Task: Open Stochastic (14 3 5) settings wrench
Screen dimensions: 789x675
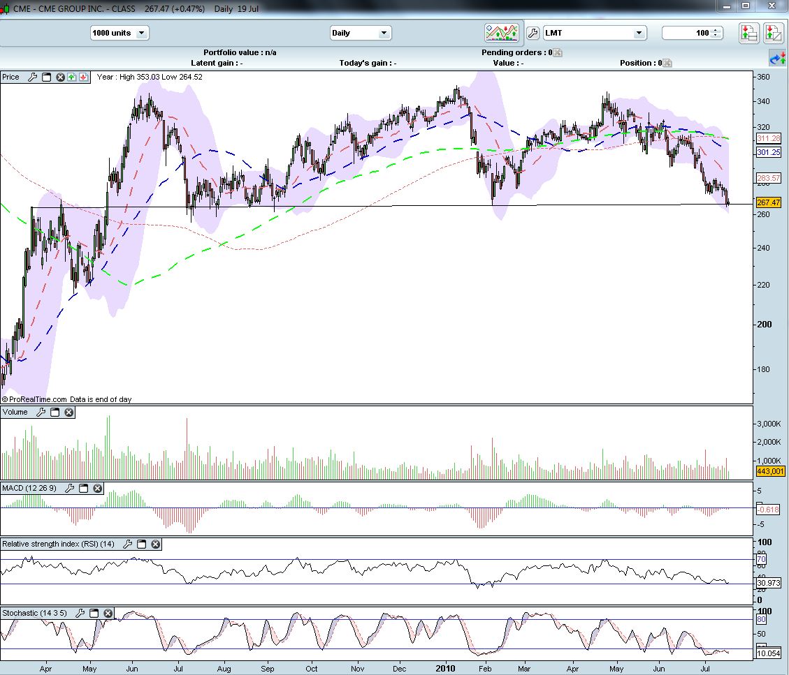Action: coord(80,613)
